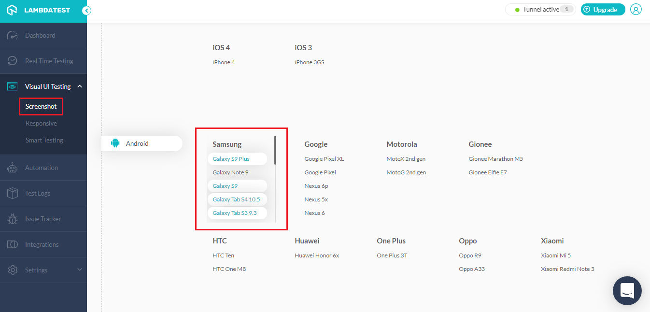Collapse the sidebar with the arrow button

[86, 10]
